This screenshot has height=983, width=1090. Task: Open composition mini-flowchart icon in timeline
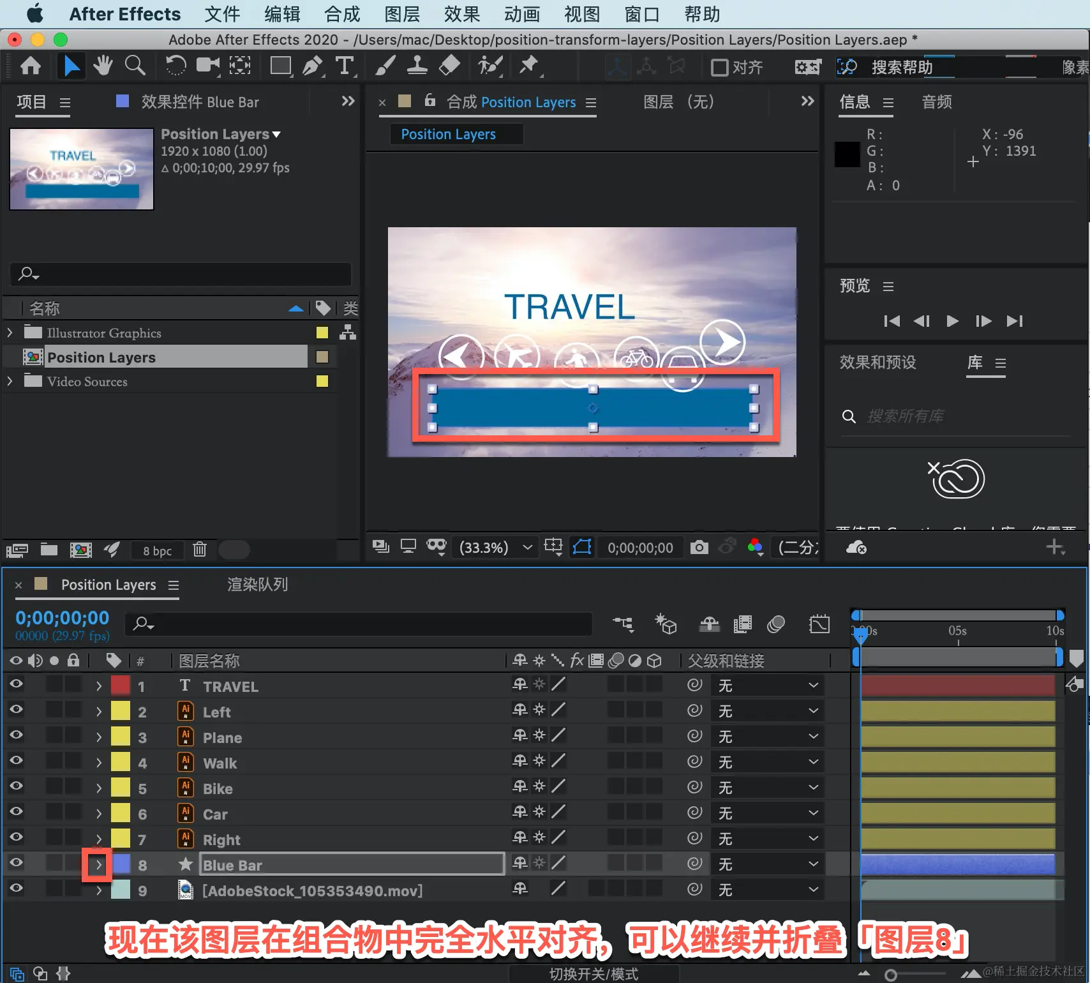(623, 624)
